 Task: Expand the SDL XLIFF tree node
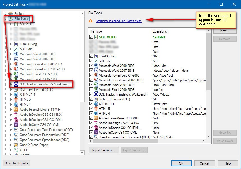pyautogui.click(x=11, y=24)
